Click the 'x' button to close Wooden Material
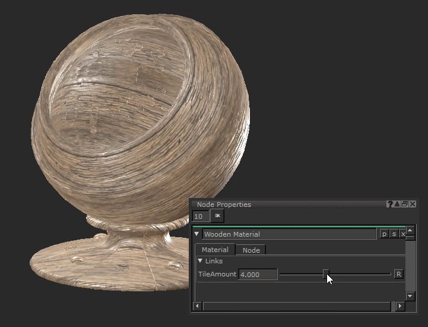 [402, 234]
